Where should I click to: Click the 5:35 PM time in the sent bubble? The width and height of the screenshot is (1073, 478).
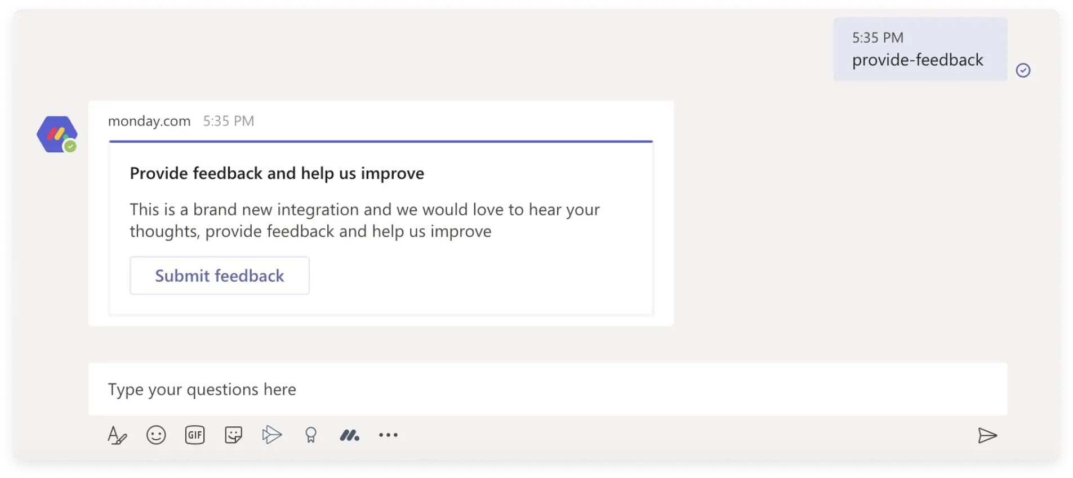tap(878, 38)
